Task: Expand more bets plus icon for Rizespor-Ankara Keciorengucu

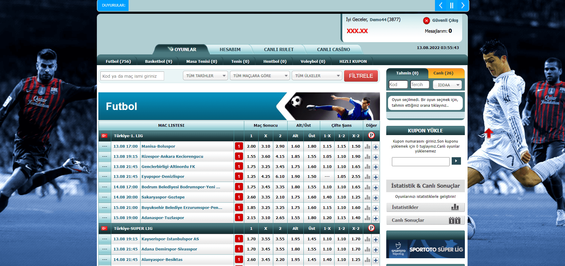Action: (376, 157)
